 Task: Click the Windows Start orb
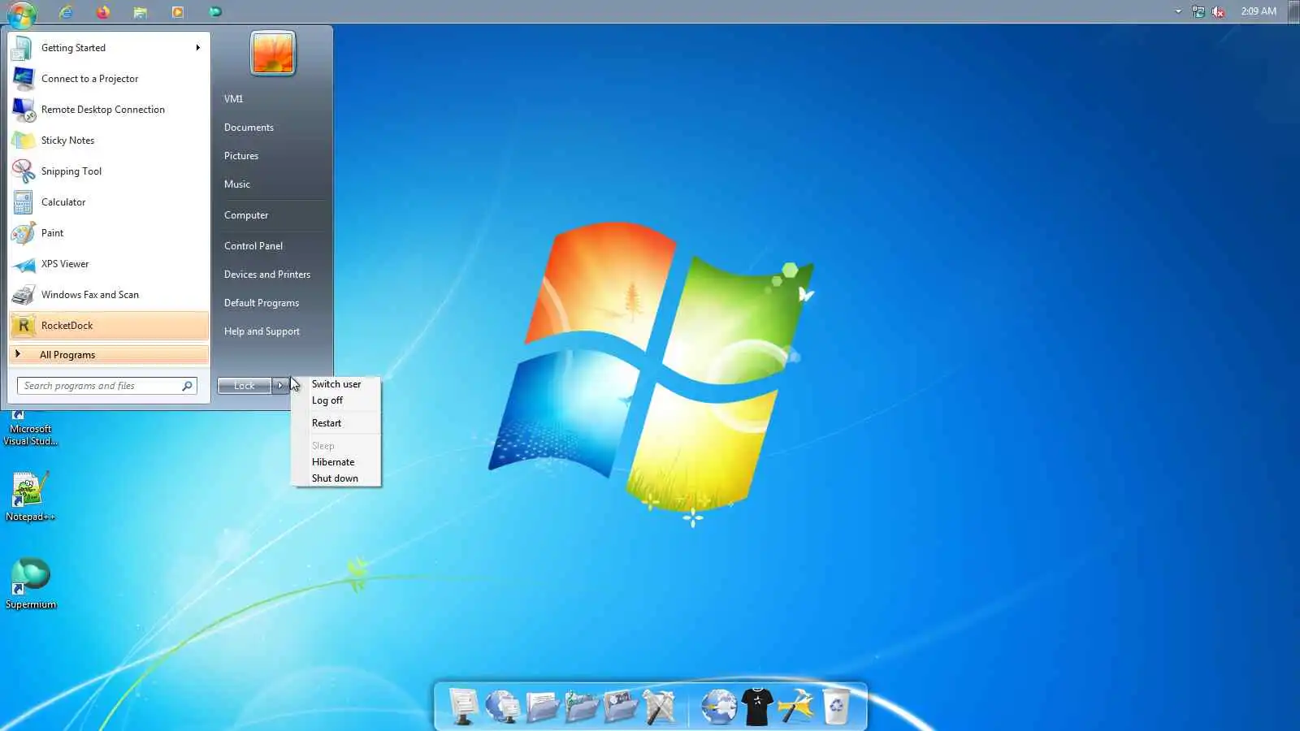[22, 13]
